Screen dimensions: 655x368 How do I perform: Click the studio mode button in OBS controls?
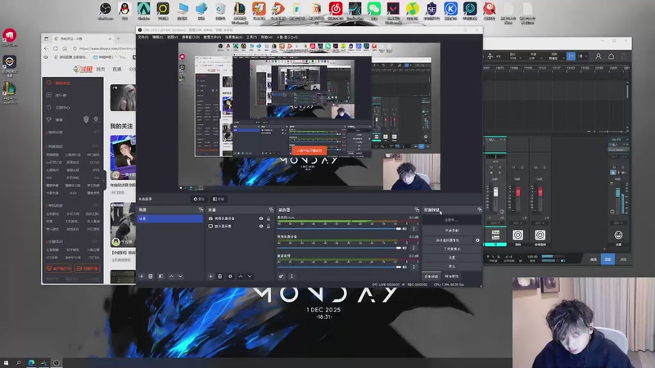click(x=452, y=249)
